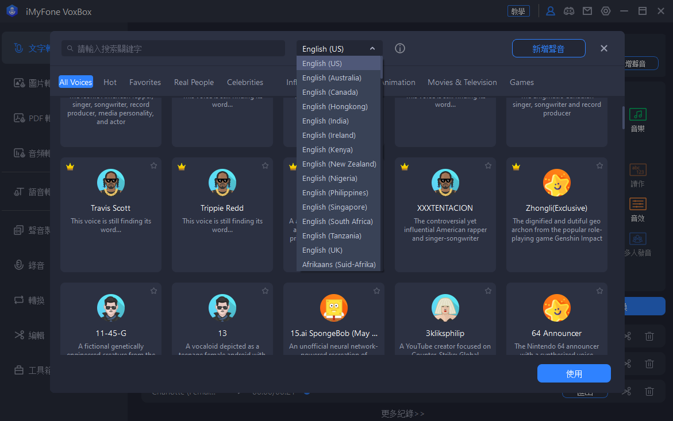Close the voice selection dialog
The height and width of the screenshot is (421, 673).
[603, 48]
